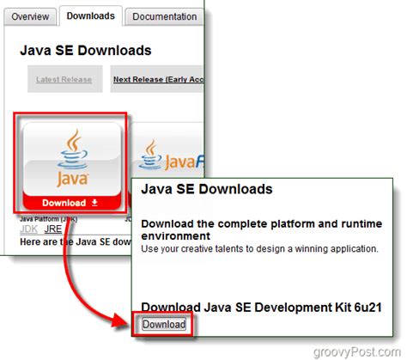407x360 pixels.
Task: Open the Documentation tab
Action: pos(164,16)
